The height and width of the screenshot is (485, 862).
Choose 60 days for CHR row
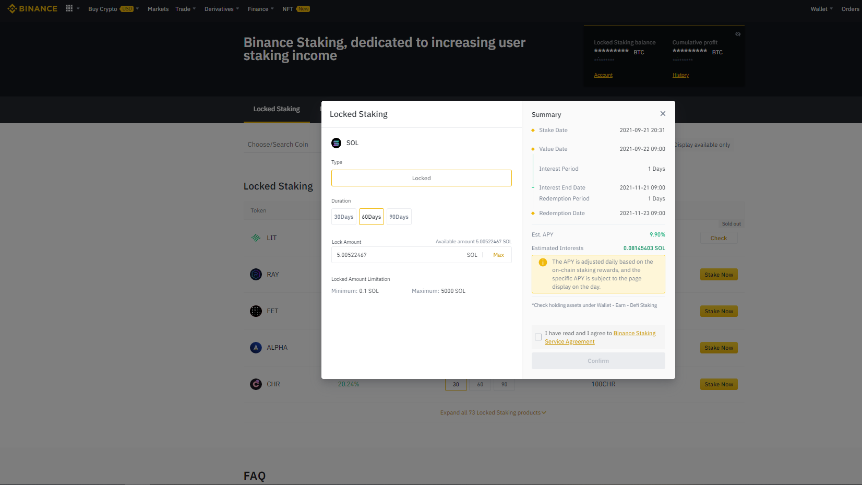(480, 385)
